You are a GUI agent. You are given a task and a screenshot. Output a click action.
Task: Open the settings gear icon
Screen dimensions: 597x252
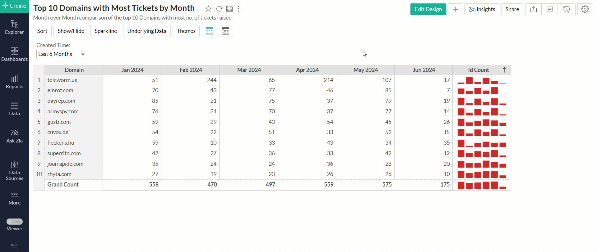tap(585, 9)
